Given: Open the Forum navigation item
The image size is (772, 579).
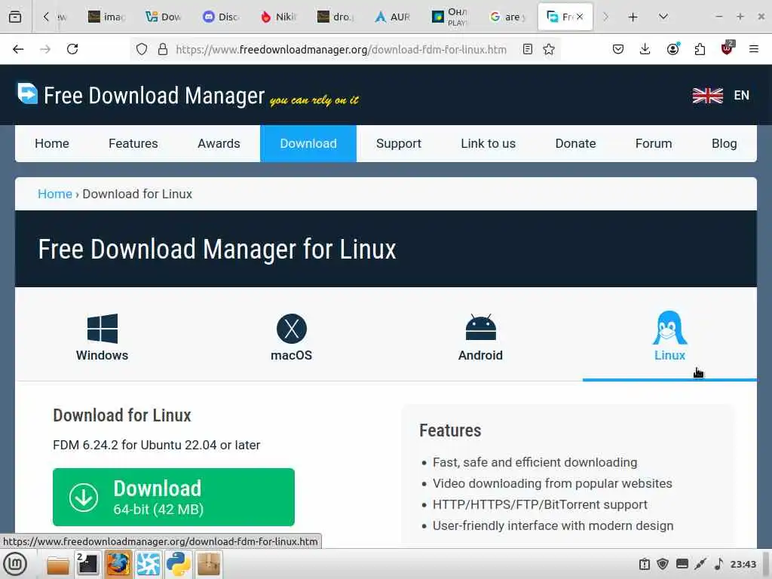Looking at the screenshot, I should coord(654,143).
